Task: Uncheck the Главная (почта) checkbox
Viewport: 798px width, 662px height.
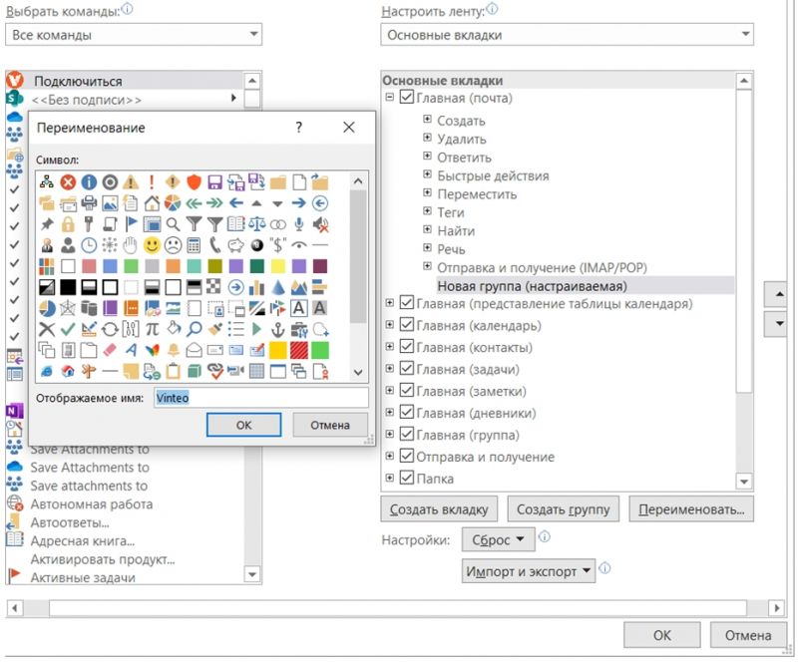Action: pyautogui.click(x=407, y=97)
